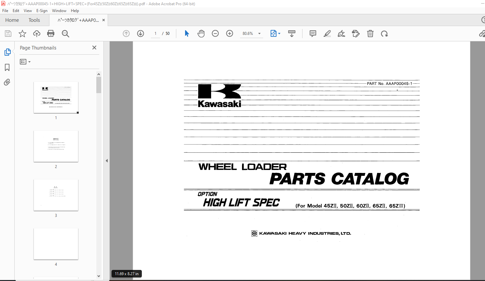
Task: Click the PARTS CATALOG title text
Action: [339, 179]
